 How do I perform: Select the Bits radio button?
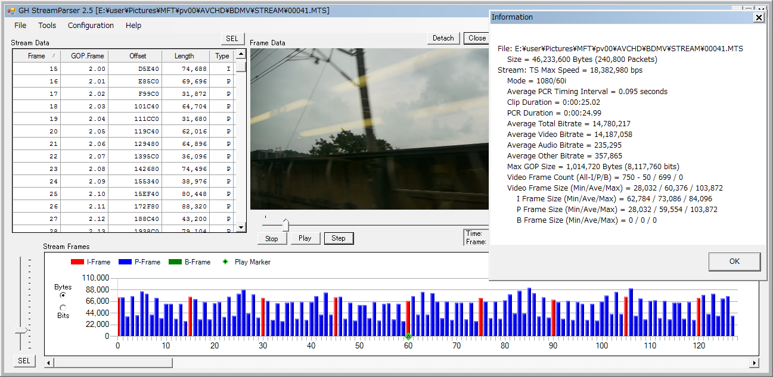pos(63,307)
